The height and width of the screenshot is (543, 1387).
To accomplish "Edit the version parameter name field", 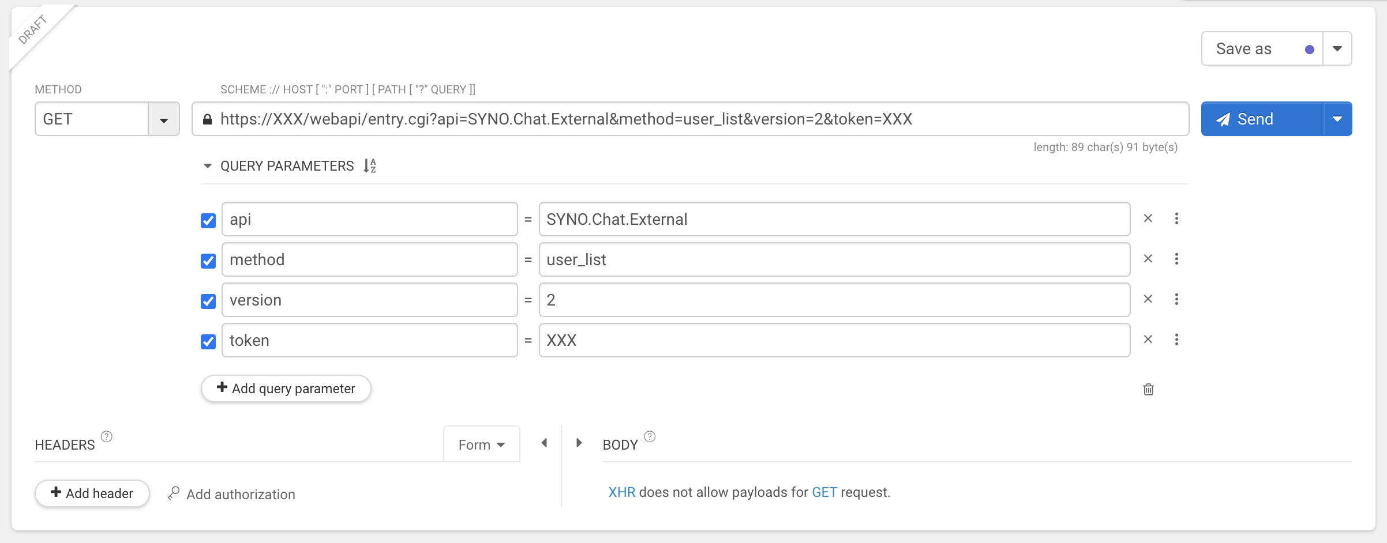I will tap(370, 300).
